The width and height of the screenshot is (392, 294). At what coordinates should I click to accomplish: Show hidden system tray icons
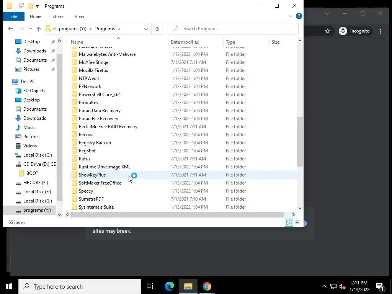(x=324, y=286)
